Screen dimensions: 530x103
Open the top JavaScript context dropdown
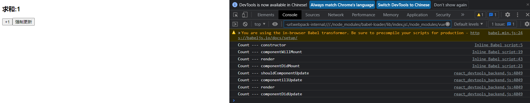[x=260, y=24]
